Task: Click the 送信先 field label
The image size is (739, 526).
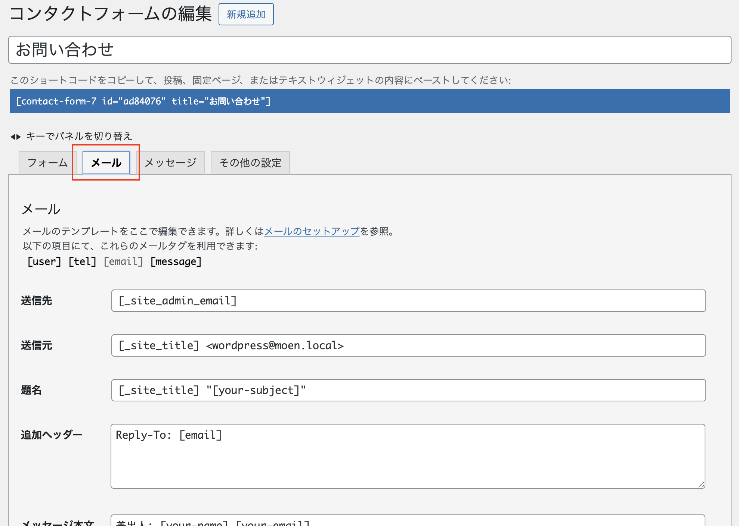Action: click(x=37, y=301)
